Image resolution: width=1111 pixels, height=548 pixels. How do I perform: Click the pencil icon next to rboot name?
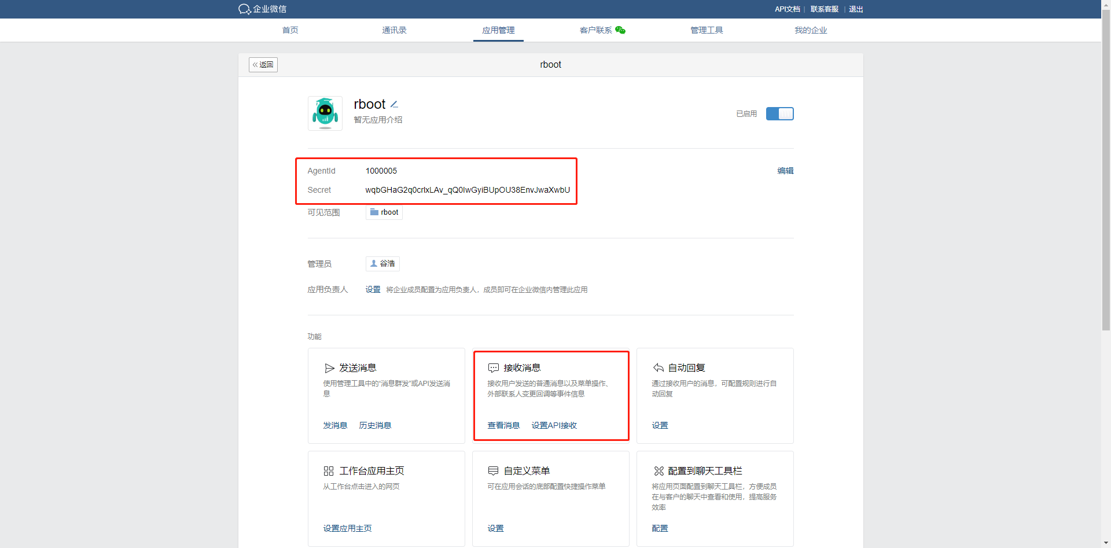point(394,104)
